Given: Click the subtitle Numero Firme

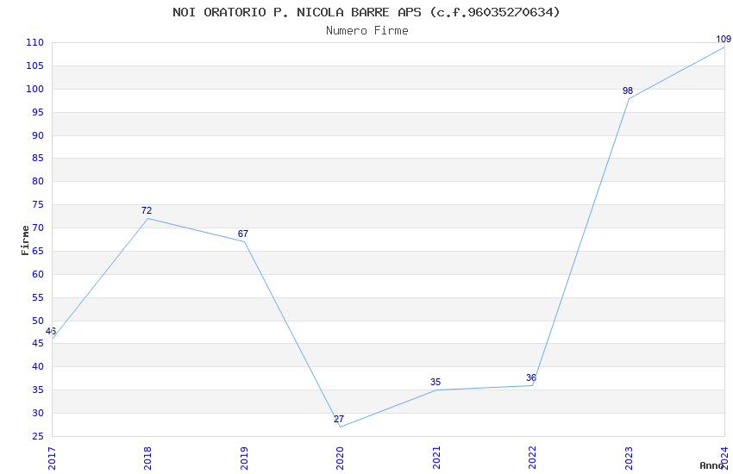Looking at the screenshot, I should click(367, 31).
